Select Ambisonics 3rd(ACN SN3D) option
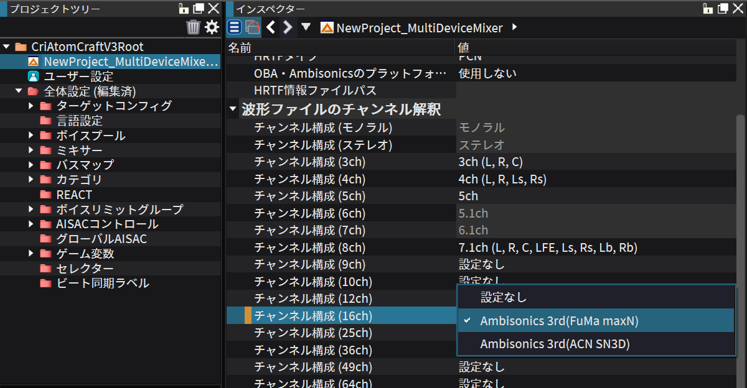The height and width of the screenshot is (388, 747). (x=555, y=344)
